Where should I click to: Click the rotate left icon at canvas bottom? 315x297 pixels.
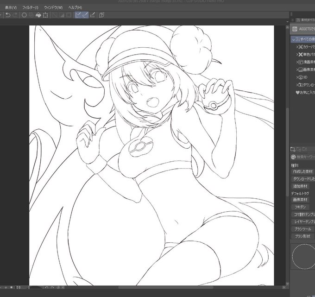[47, 288]
